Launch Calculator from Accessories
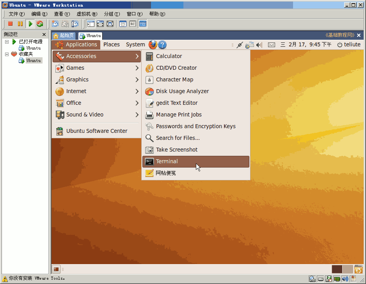This screenshot has width=366, height=284. 196,56
